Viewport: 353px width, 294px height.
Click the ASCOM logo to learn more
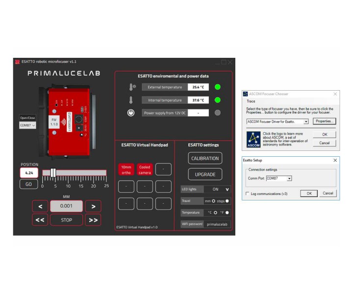pos(253,138)
